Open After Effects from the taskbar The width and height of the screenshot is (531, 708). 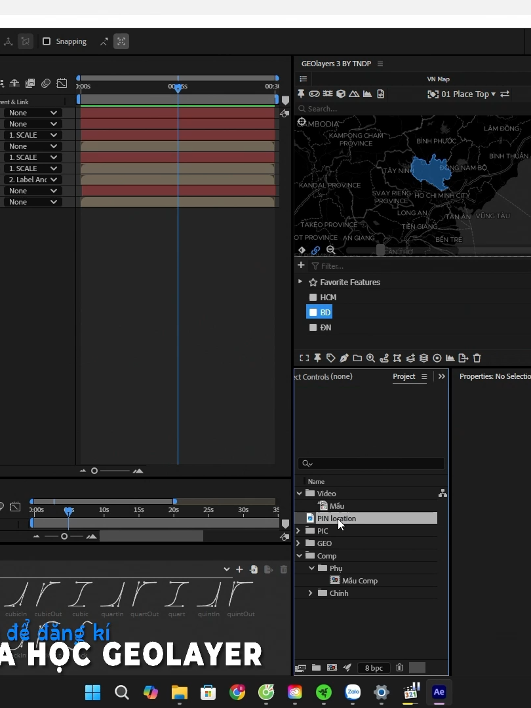click(x=439, y=692)
